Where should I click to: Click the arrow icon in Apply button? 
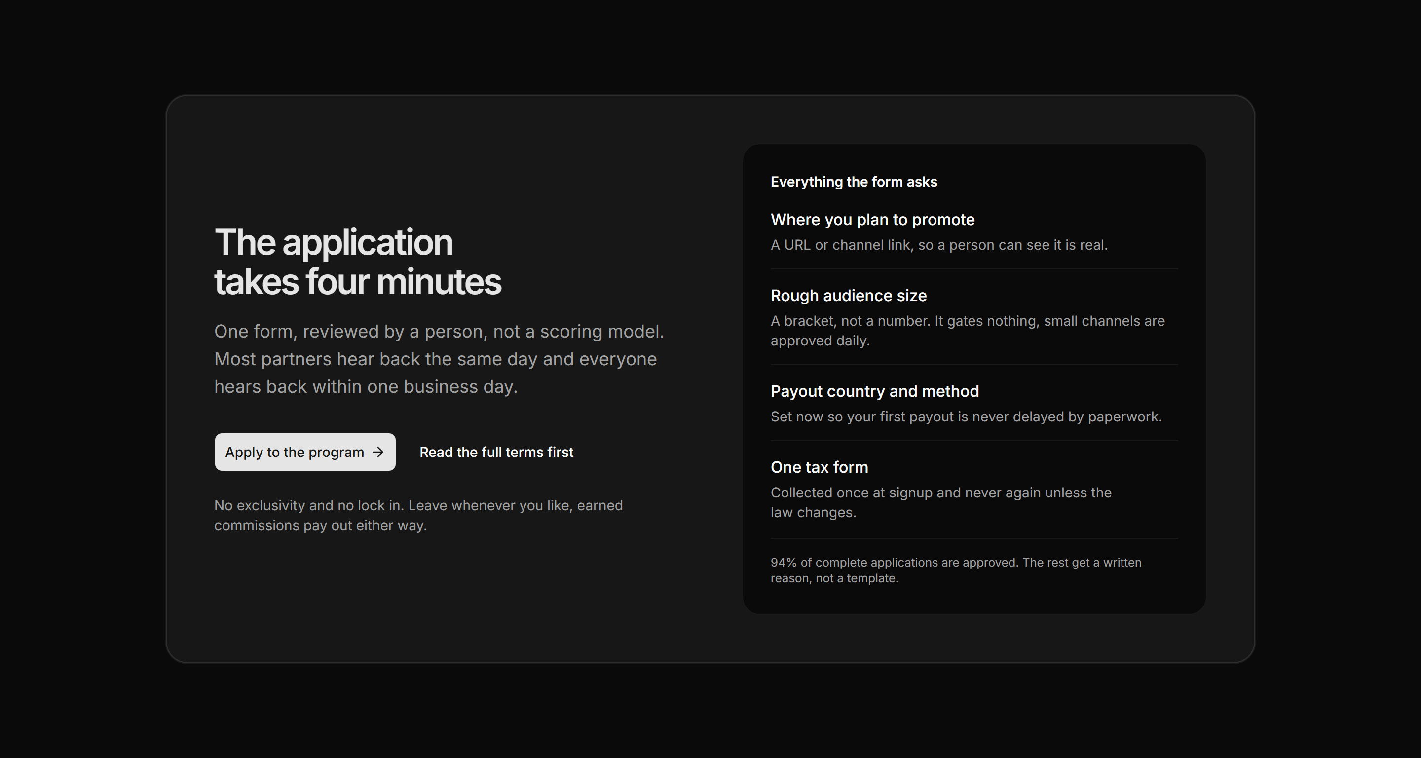tap(378, 452)
